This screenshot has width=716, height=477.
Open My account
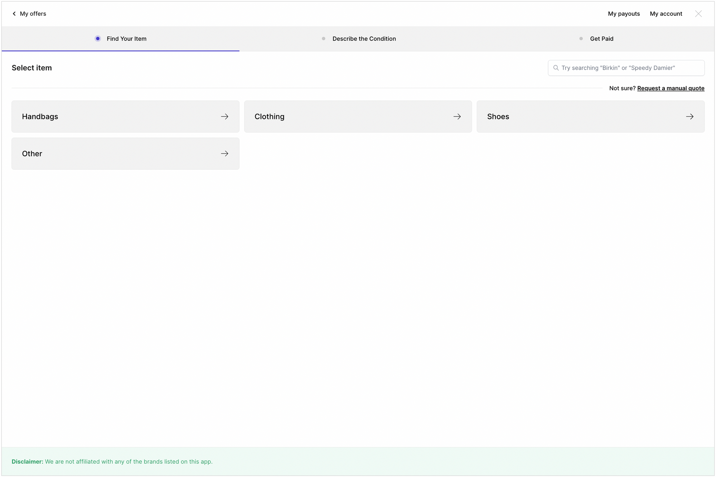pyautogui.click(x=666, y=14)
